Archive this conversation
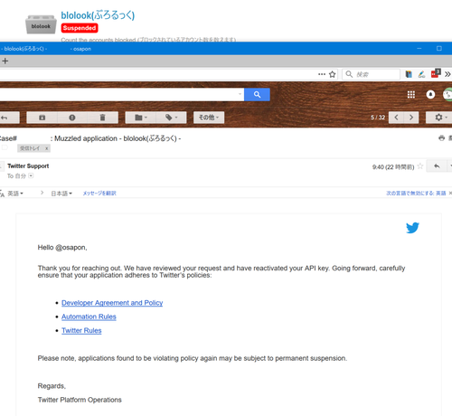This screenshot has height=416, width=452. pyautogui.click(x=42, y=118)
